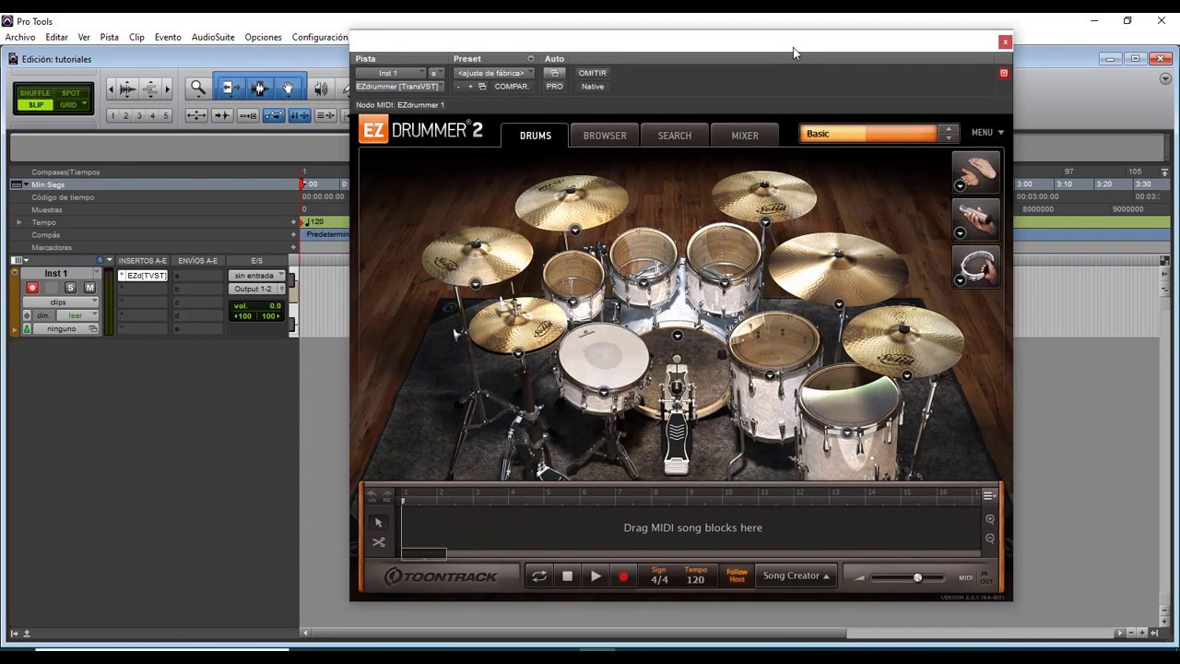
Task: Click the EZdrummer Tempo 120 field
Action: tap(696, 575)
